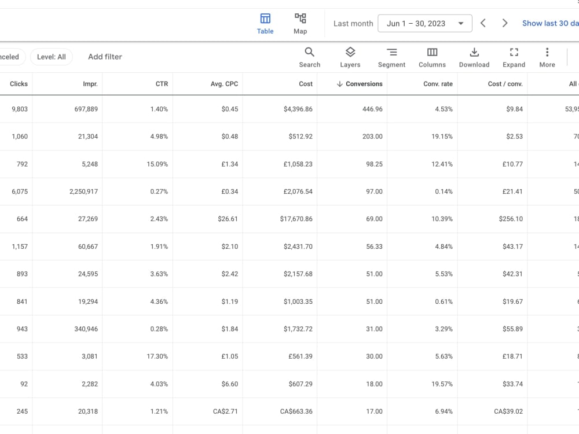
Task: Select the $17,670.86 cost cell
Action: 296,219
